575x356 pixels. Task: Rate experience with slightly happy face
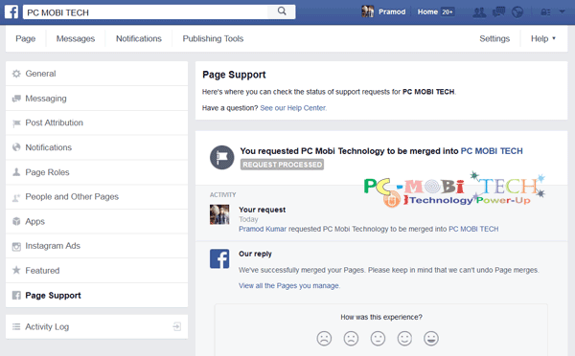pos(404,339)
